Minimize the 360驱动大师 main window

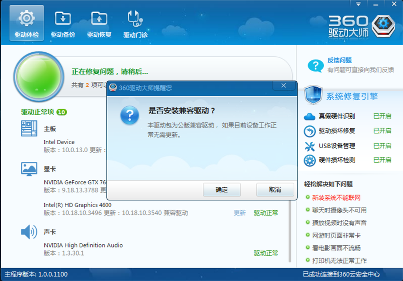(x=376, y=4)
